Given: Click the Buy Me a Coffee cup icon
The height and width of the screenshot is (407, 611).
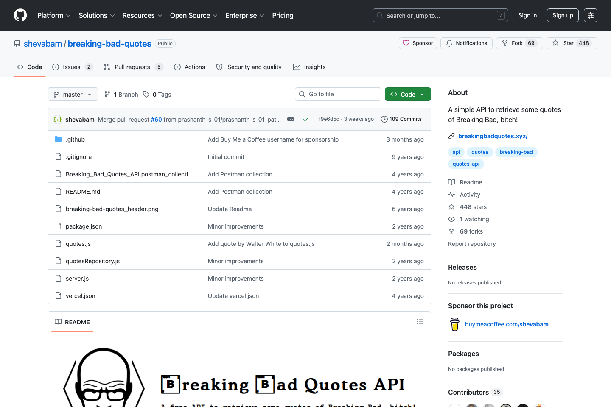Looking at the screenshot, I should [x=454, y=324].
